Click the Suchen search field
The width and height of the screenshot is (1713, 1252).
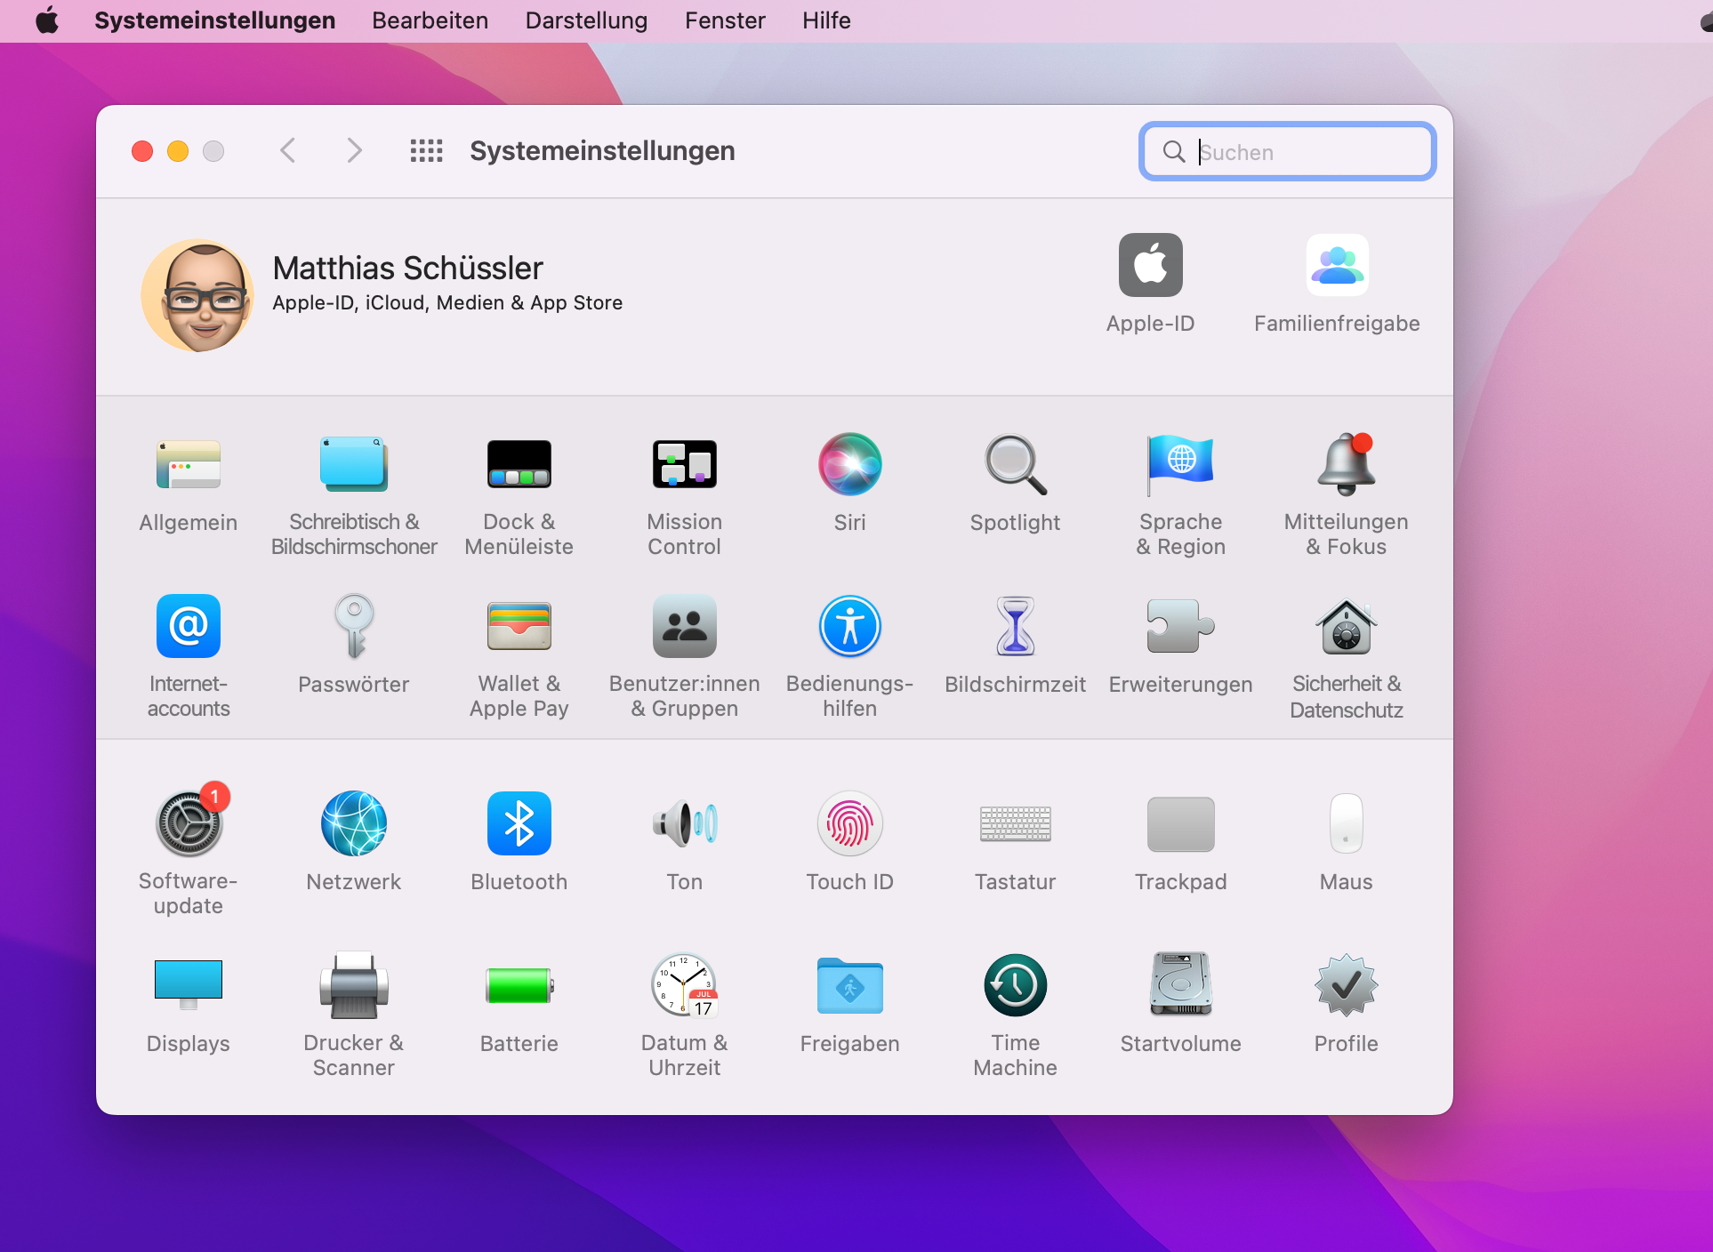click(1288, 151)
